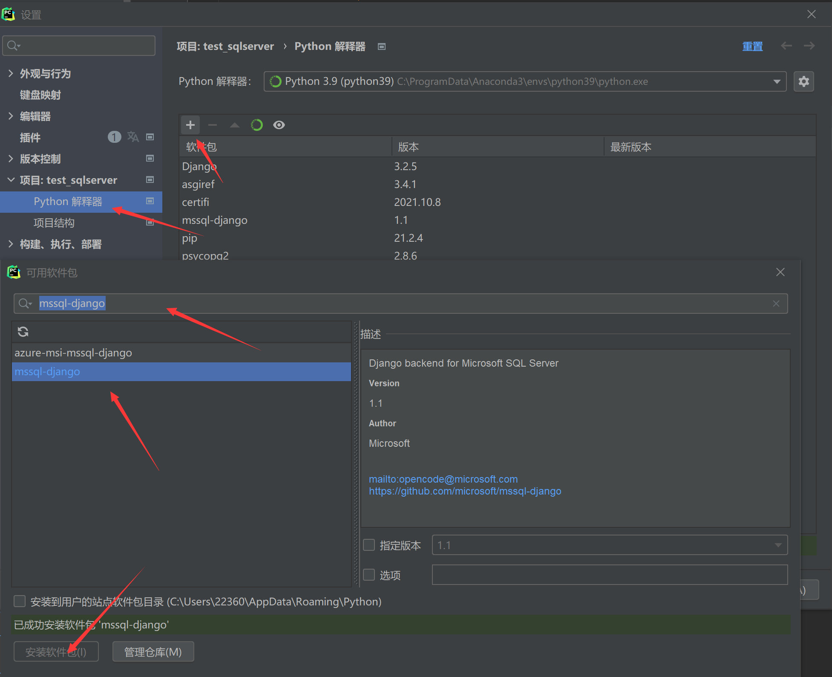832x677 pixels.
Task: Click 项目: test_sqlserver breadcrumb
Action: click(225, 46)
